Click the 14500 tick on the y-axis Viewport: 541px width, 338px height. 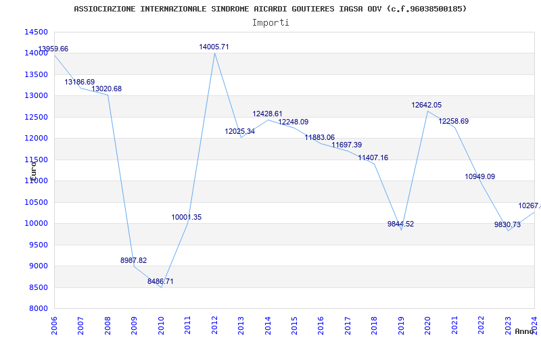point(36,32)
